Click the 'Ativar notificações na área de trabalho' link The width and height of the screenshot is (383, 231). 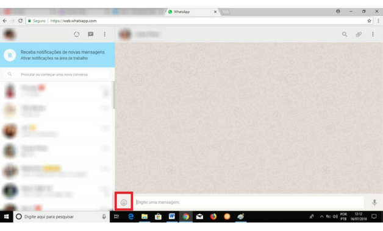coord(54,58)
